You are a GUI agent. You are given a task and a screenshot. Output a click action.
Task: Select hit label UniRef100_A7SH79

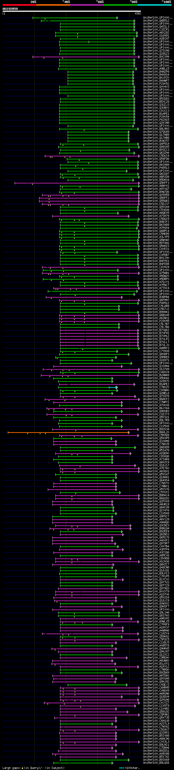pyautogui.click(x=156, y=216)
